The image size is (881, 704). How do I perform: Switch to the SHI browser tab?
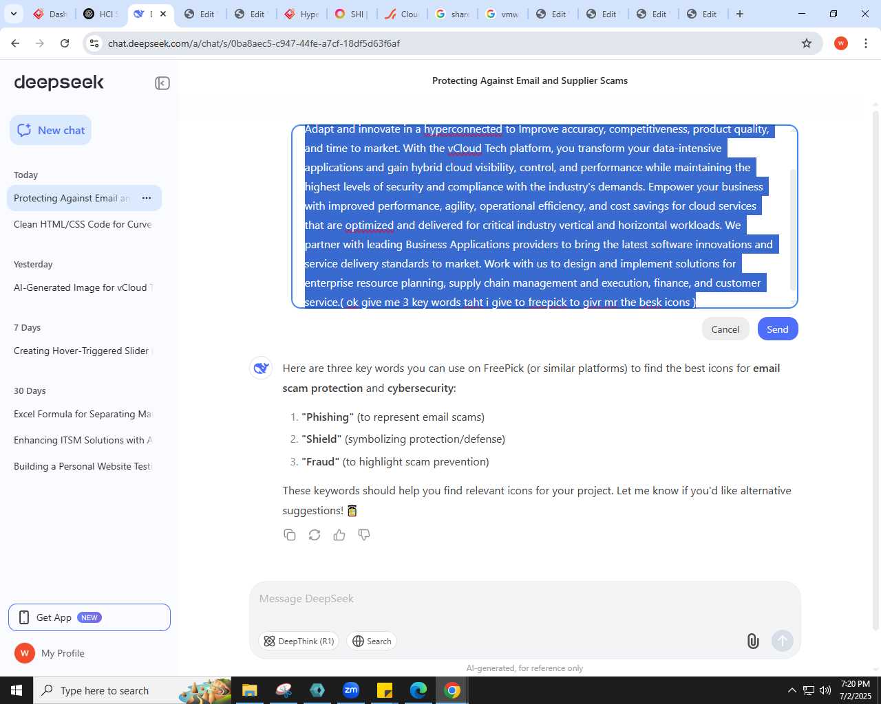coord(352,14)
